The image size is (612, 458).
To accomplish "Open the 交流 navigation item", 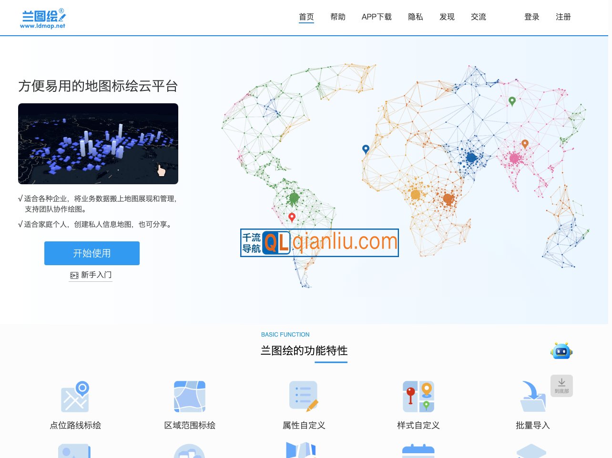I will (x=479, y=17).
